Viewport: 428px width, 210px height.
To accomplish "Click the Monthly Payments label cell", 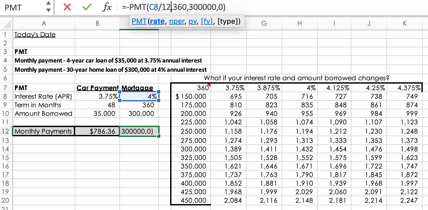I will [43, 131].
